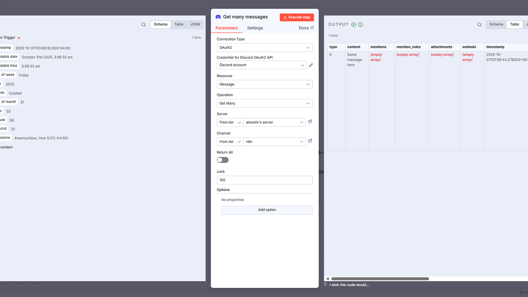Open the server external link icon
The image size is (528, 297).
click(310, 121)
